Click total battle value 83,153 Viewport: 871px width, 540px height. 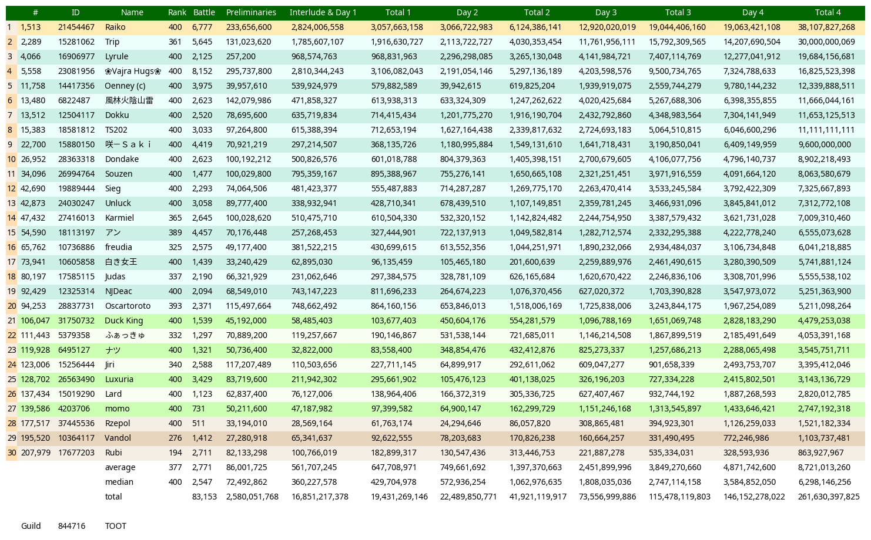[205, 497]
